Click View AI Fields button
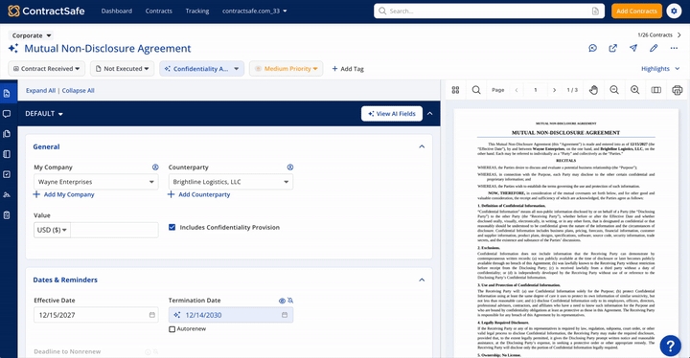690x358 pixels. click(392, 114)
